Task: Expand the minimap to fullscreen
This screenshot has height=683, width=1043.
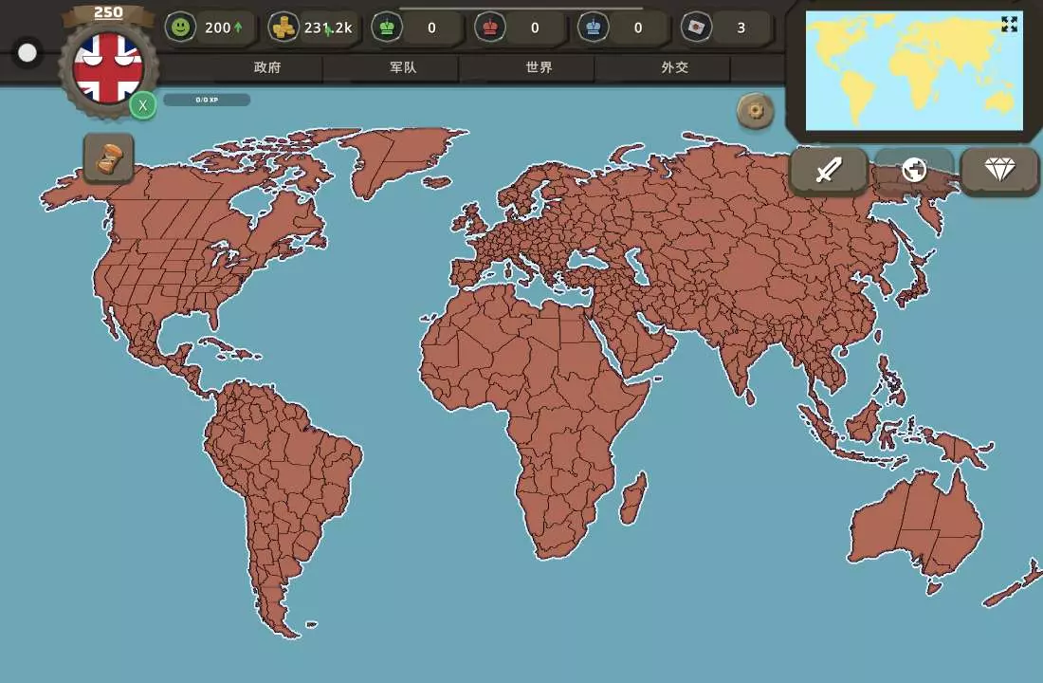Action: 1009,25
